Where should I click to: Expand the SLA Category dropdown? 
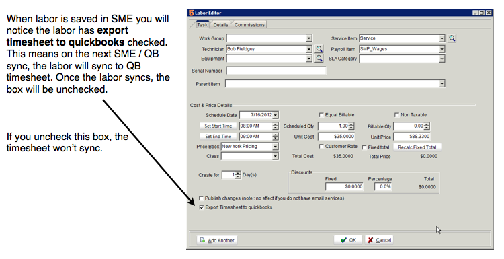[442, 59]
